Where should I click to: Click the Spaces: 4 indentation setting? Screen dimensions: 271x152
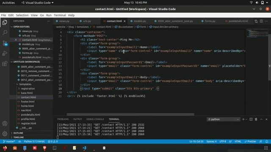click(211, 141)
